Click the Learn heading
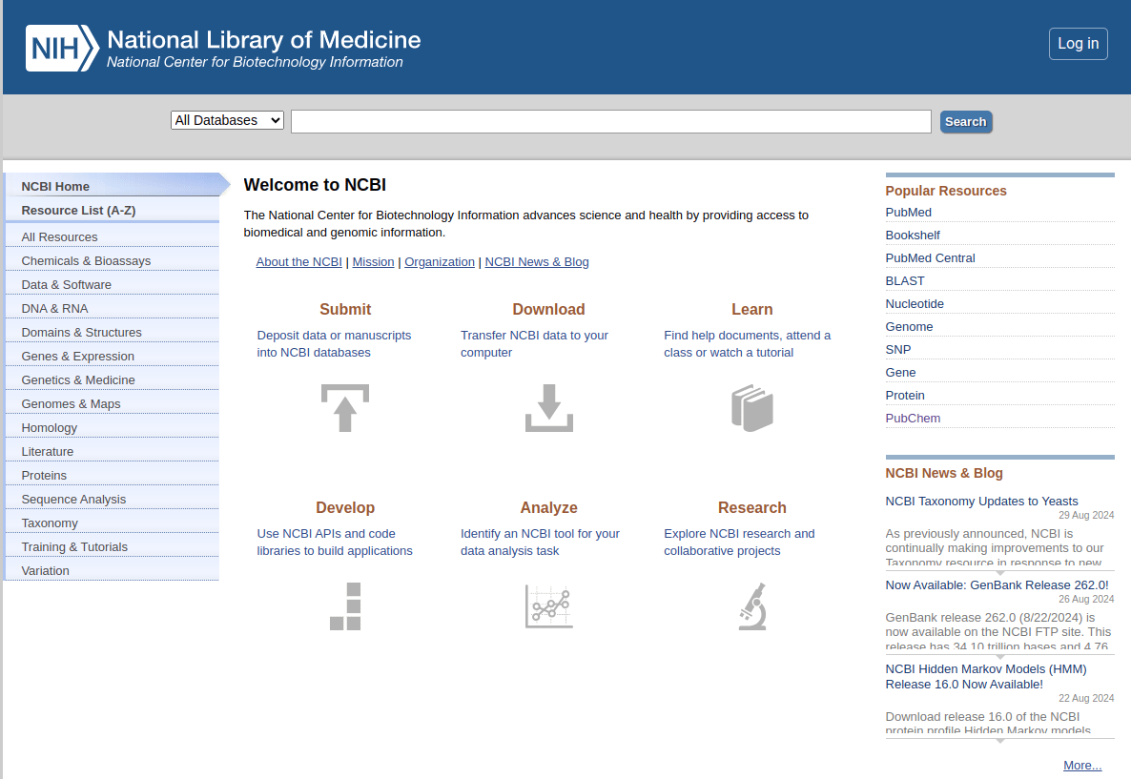 752,309
